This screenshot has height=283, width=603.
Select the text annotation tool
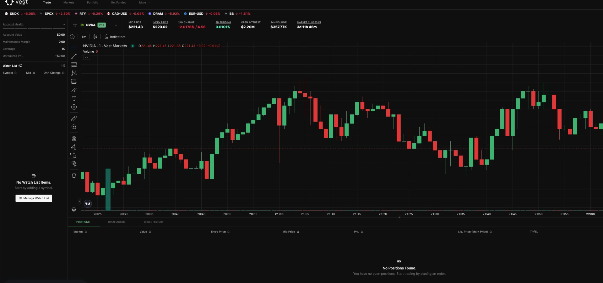74,98
